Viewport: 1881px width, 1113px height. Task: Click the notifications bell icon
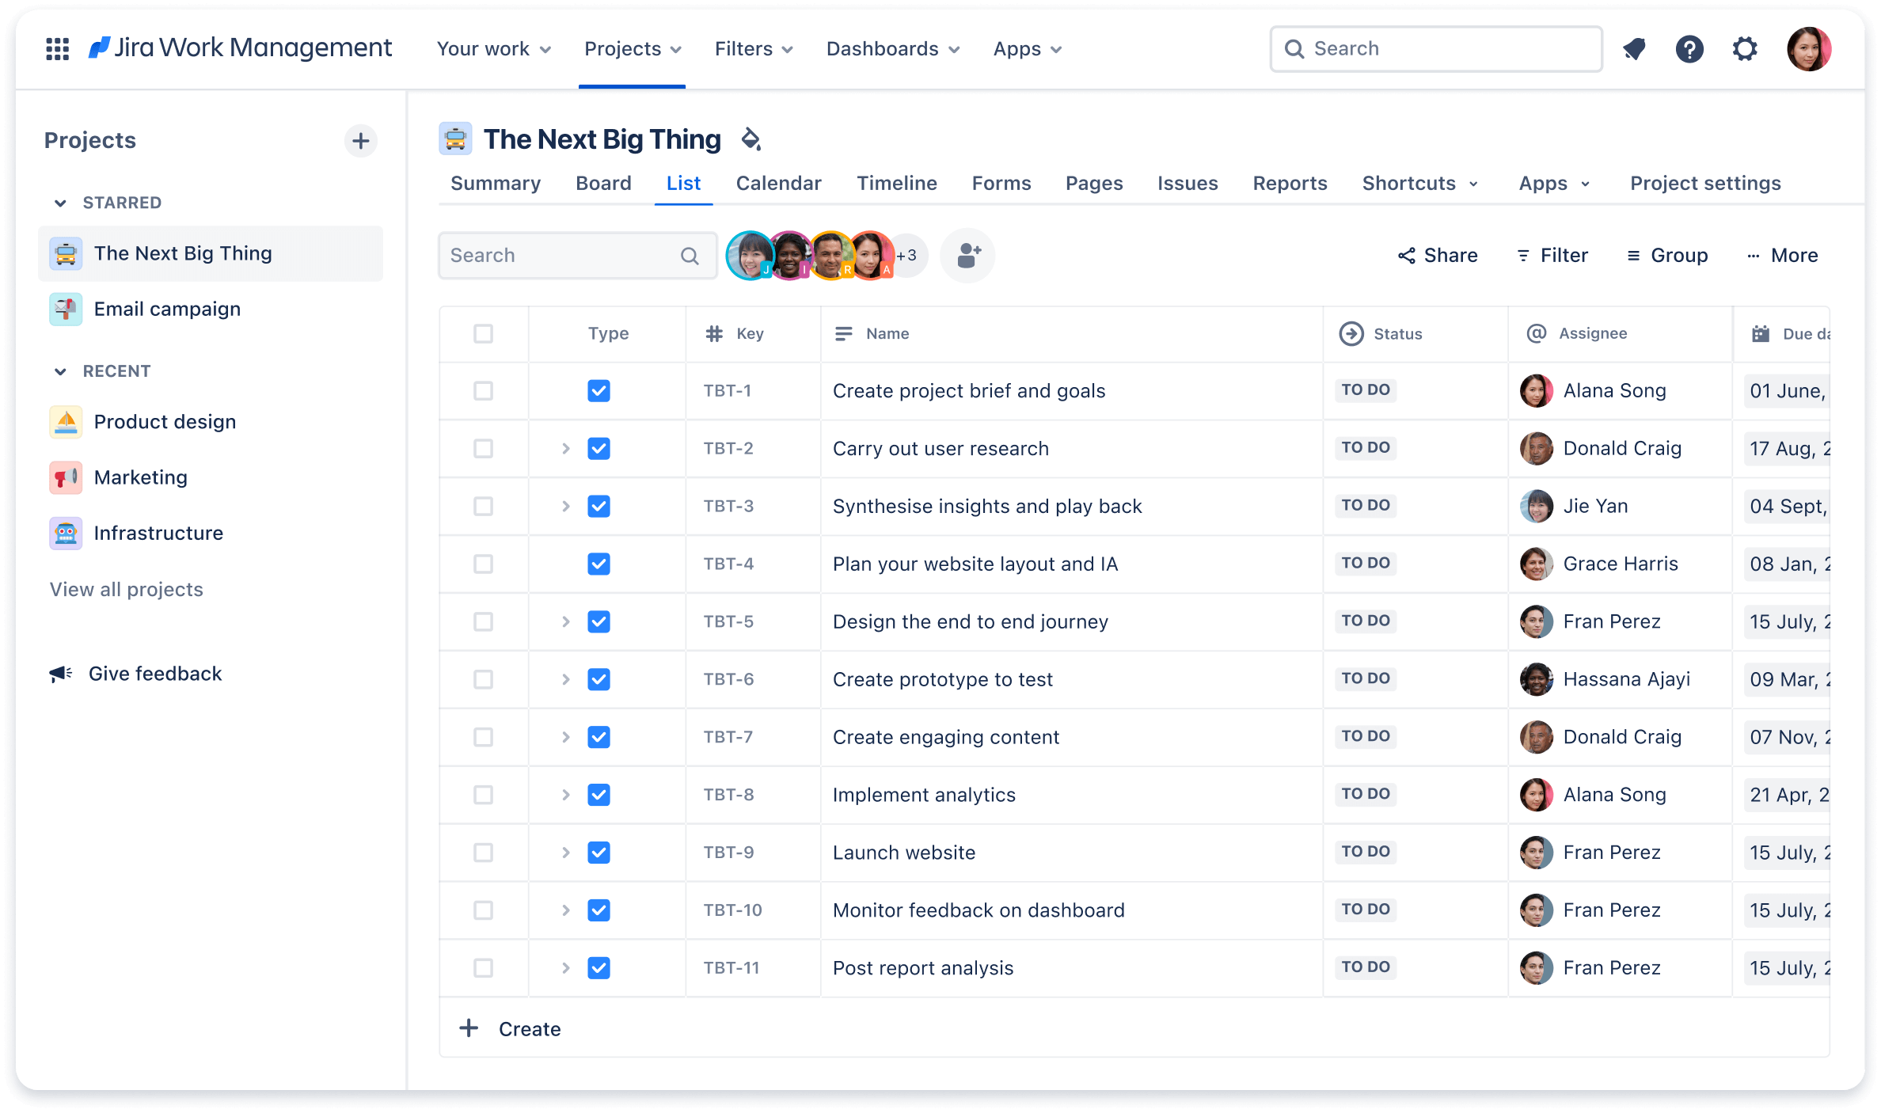pyautogui.click(x=1632, y=49)
